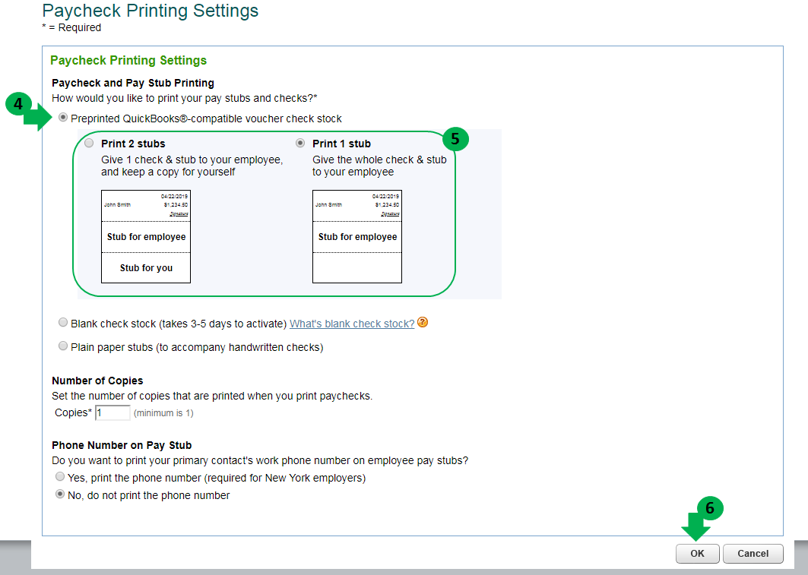Click the orange help question mark icon
Screen dimensions: 808x575
pyautogui.click(x=423, y=322)
